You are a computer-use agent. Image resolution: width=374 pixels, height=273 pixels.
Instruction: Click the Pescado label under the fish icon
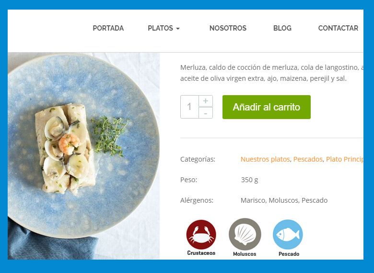click(x=289, y=254)
